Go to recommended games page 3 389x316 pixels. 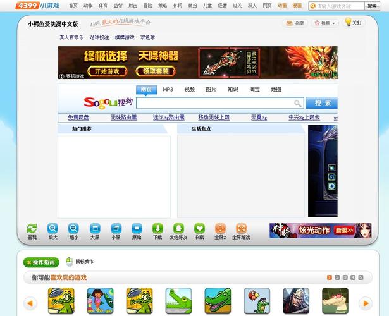(345, 277)
